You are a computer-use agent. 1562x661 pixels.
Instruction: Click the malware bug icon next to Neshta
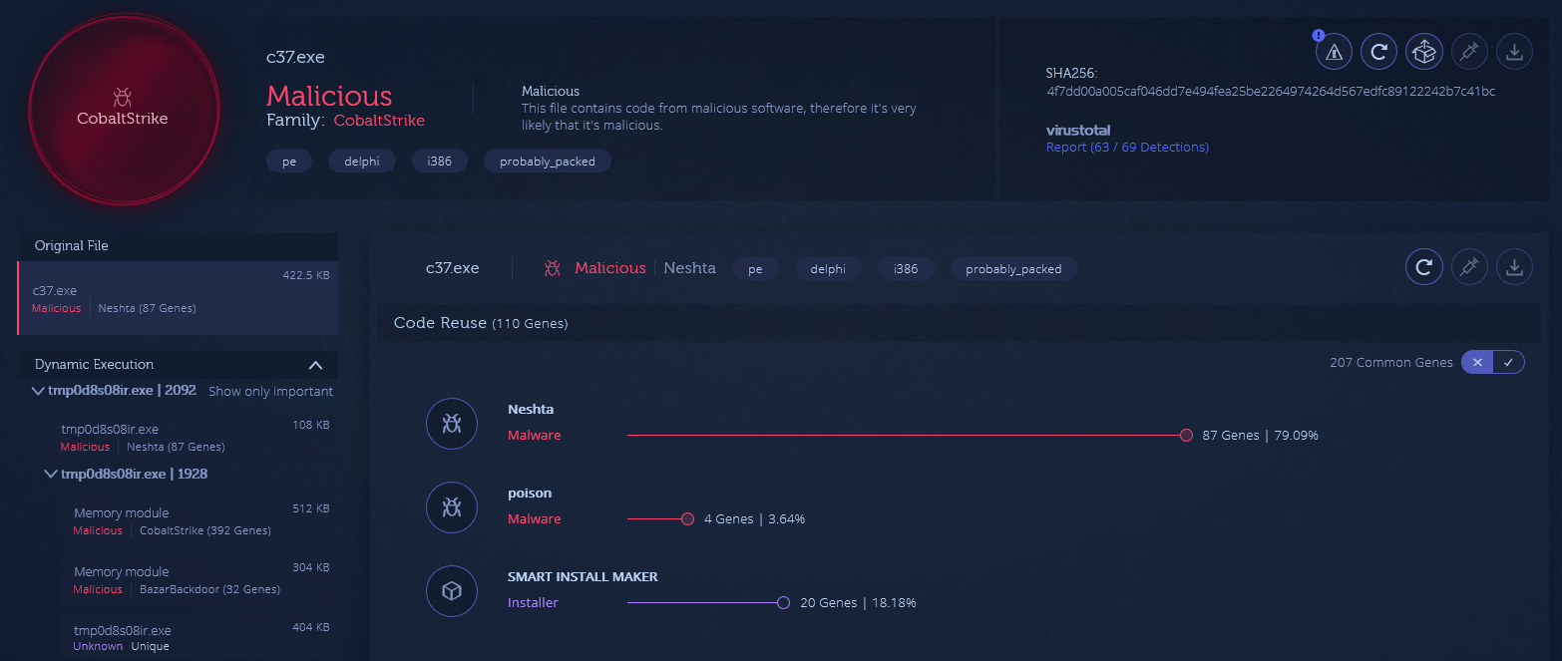452,424
